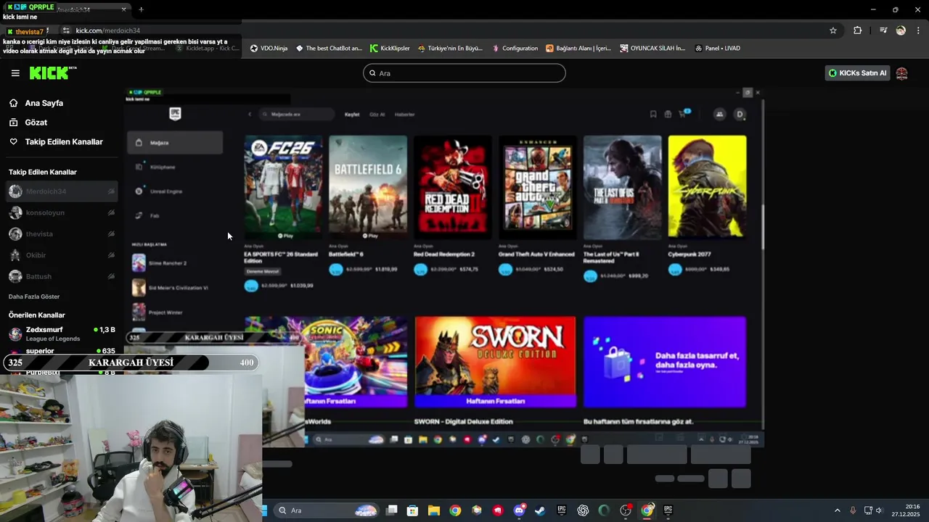
Task: Open The Last of Us Part II cover
Action: [x=623, y=187]
